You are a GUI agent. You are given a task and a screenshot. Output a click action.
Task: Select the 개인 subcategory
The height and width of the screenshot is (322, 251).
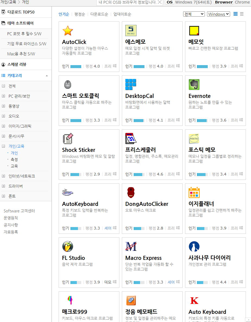[x=14, y=153]
